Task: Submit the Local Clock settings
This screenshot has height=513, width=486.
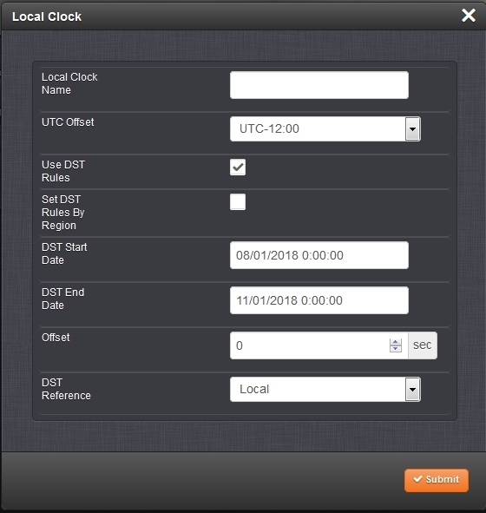Action: pos(437,480)
